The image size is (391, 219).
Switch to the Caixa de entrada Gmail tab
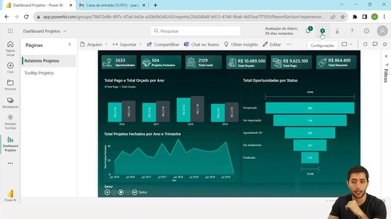[112, 5]
